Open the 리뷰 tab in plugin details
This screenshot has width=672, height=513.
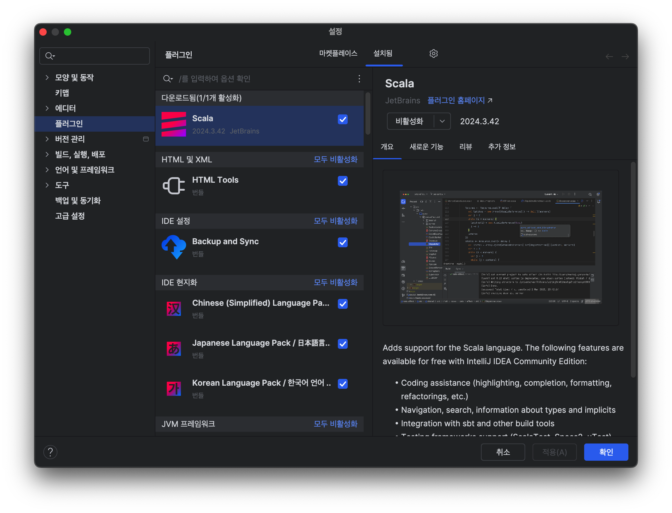[x=465, y=147]
